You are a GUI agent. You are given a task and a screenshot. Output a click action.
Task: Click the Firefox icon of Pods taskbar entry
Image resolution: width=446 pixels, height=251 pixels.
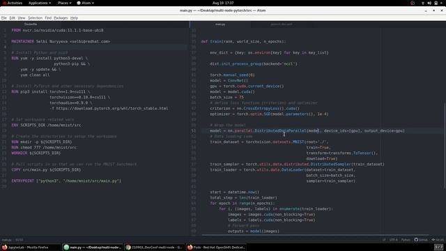pyautogui.click(x=190, y=248)
